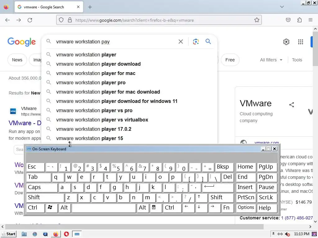Open Opera from the taskbar
Image resolution: width=318 pixels, height=238 pixels.
pyautogui.click(x=66, y=234)
